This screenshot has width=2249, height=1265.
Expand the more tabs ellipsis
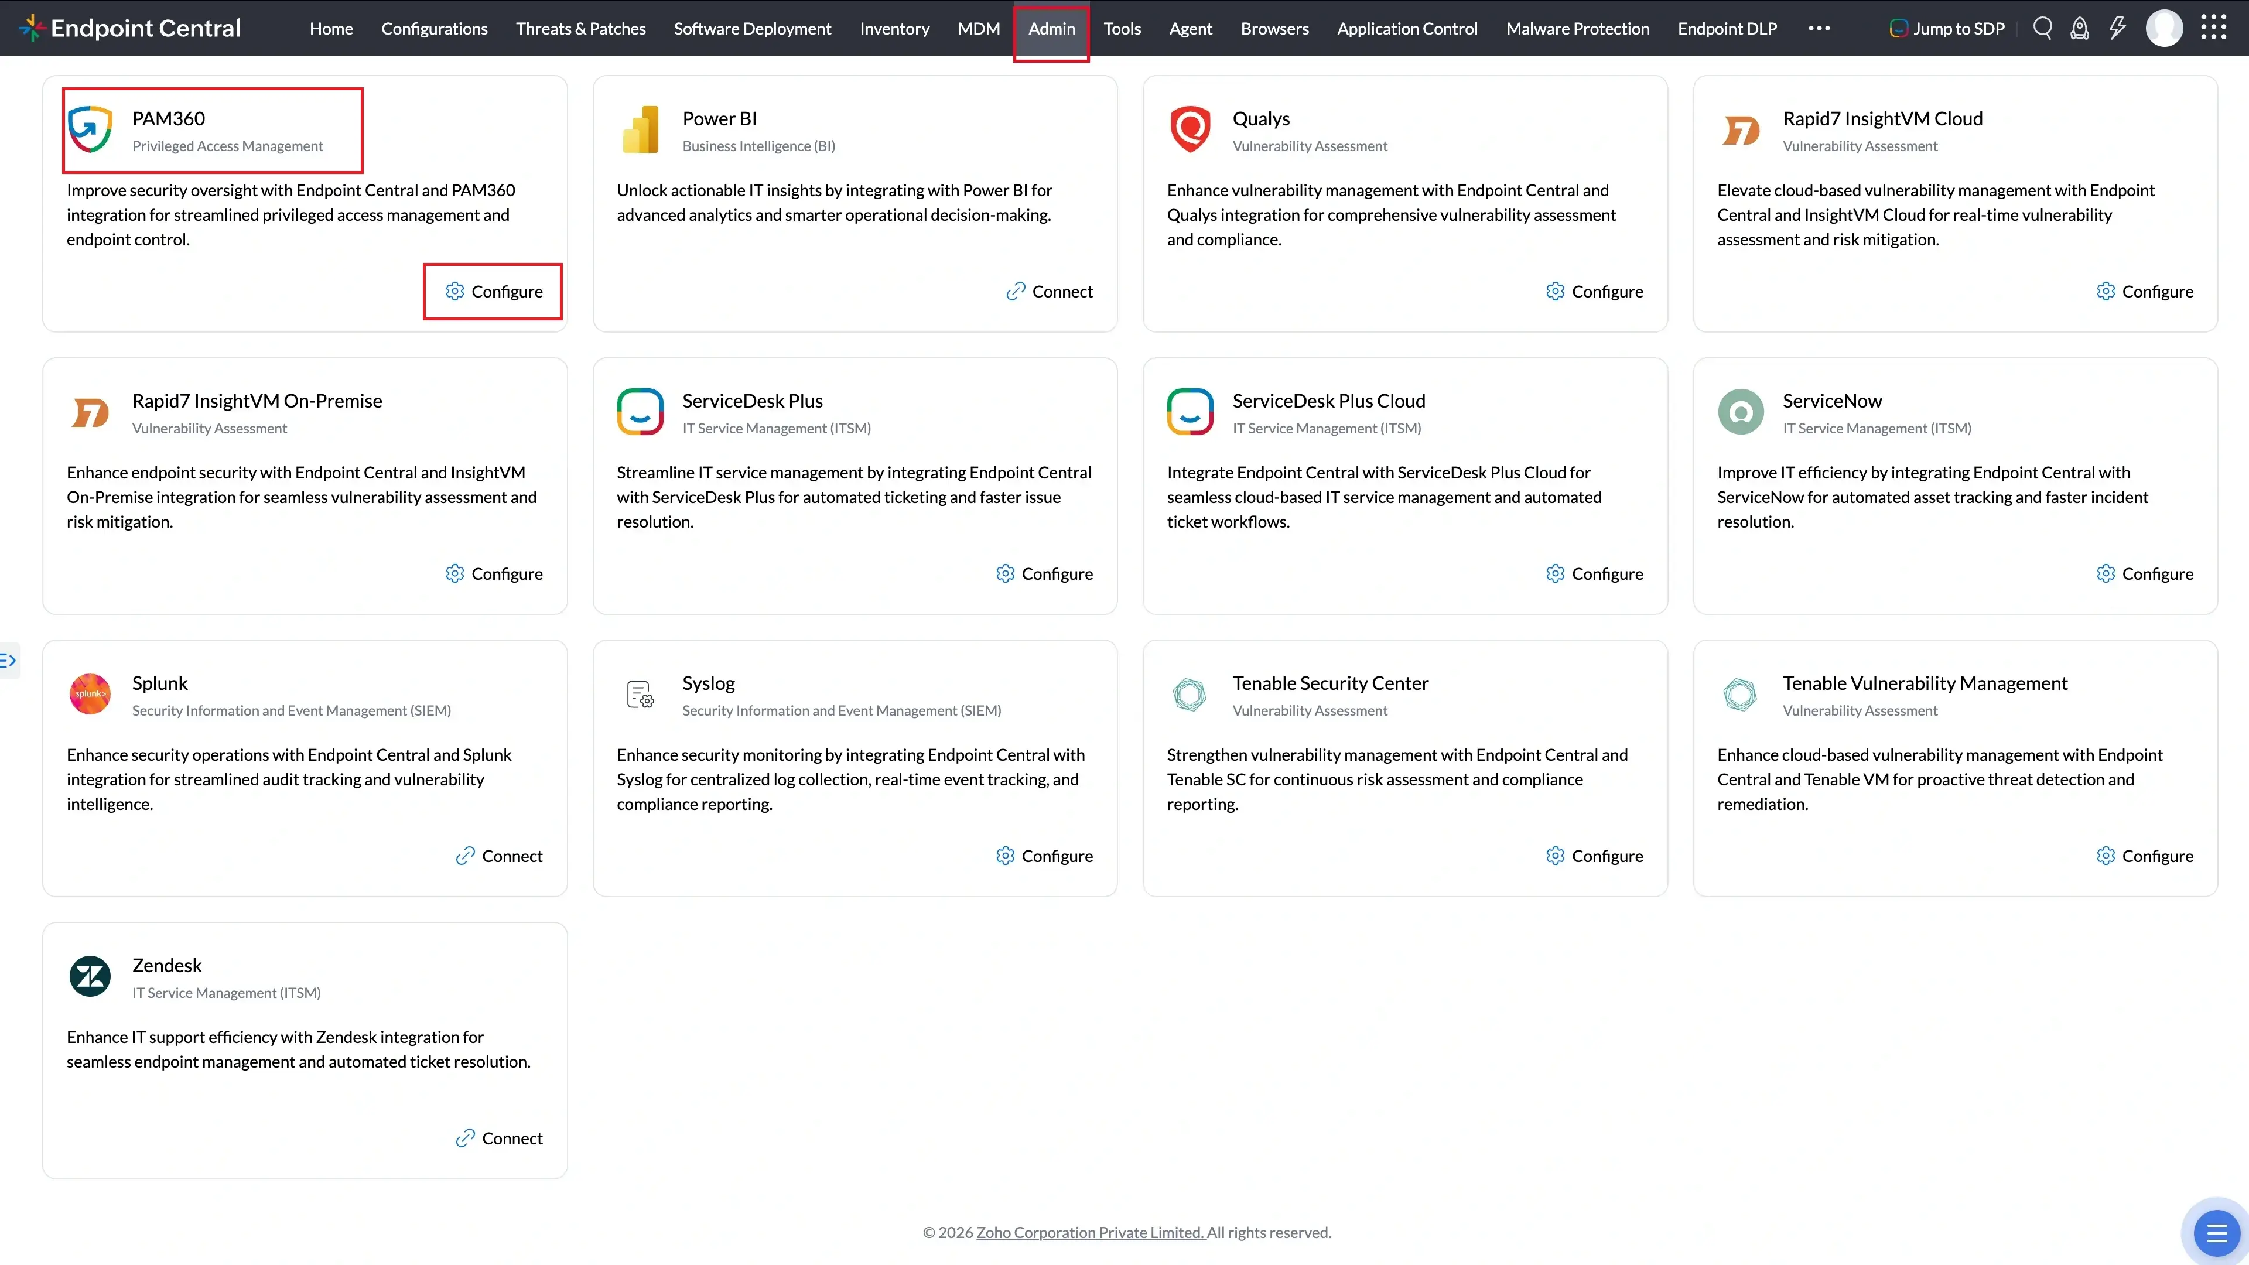(1819, 28)
